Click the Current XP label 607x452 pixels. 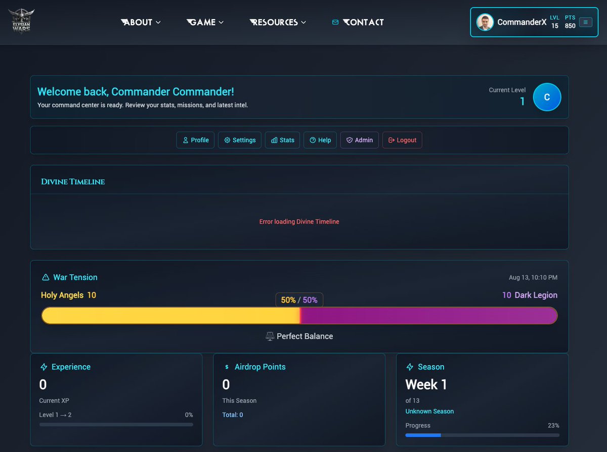(54, 401)
